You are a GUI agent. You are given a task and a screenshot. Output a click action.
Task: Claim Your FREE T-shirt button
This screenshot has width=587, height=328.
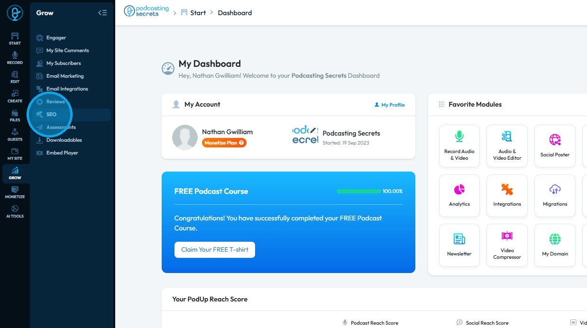tap(215, 250)
